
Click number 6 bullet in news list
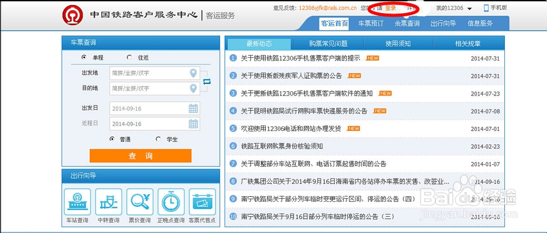pos(233,146)
